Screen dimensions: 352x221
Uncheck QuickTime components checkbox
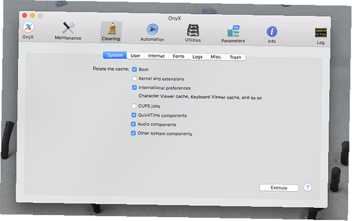click(134, 115)
